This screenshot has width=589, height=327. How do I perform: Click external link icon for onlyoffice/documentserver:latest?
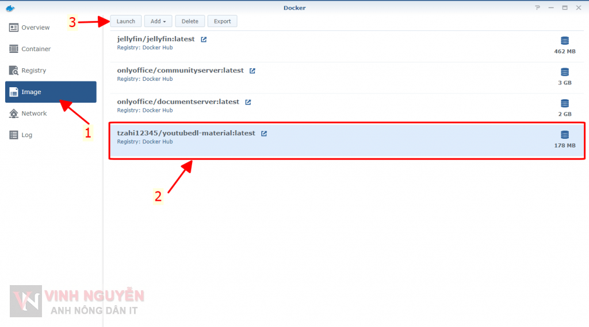pyautogui.click(x=248, y=102)
